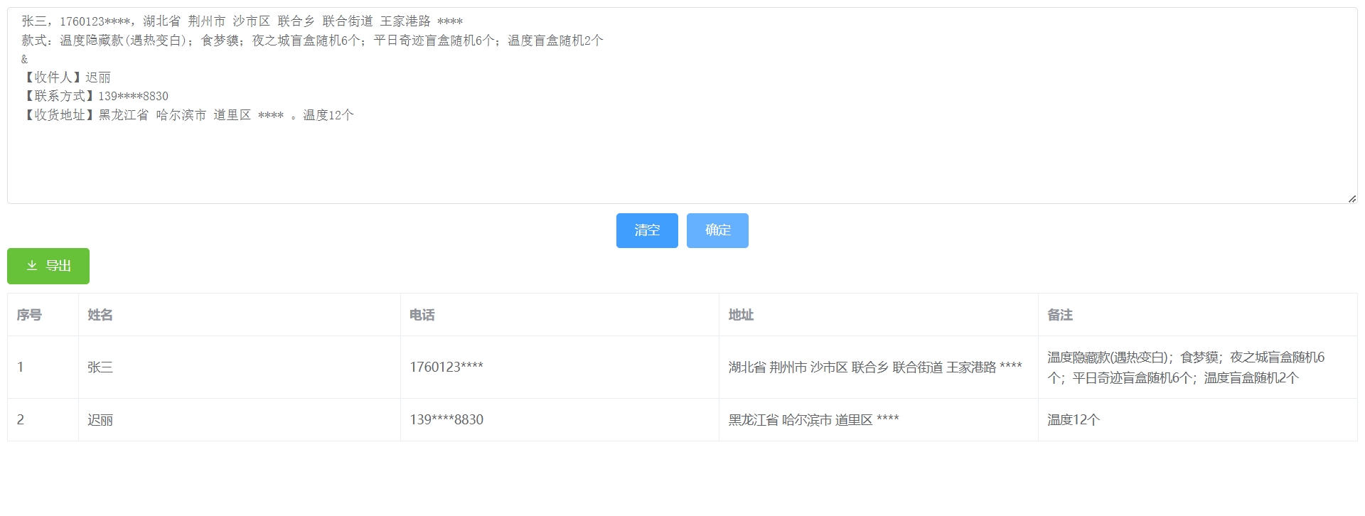1365x516 pixels.
Task: Click the & separator line in text area
Action: click(x=24, y=59)
